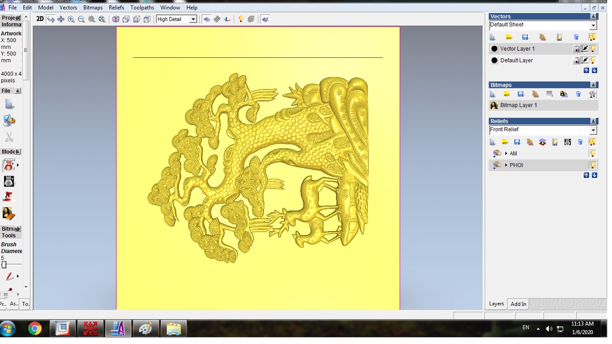Select the Bitmap Layer 1 row

click(x=543, y=105)
